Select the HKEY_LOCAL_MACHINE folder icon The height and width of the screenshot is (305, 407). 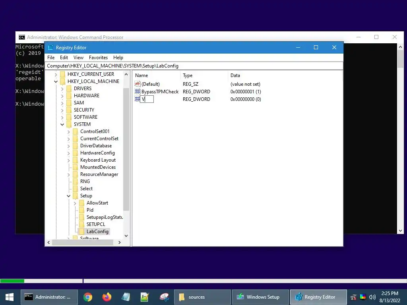point(62,81)
